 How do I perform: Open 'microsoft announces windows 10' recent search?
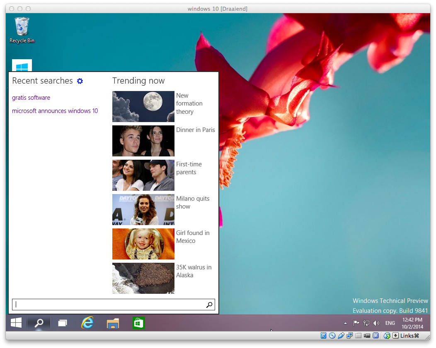[x=55, y=111]
